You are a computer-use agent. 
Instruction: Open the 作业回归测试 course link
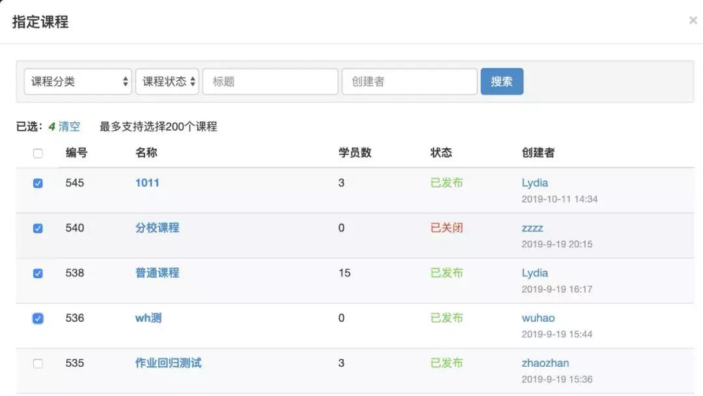[168, 363]
